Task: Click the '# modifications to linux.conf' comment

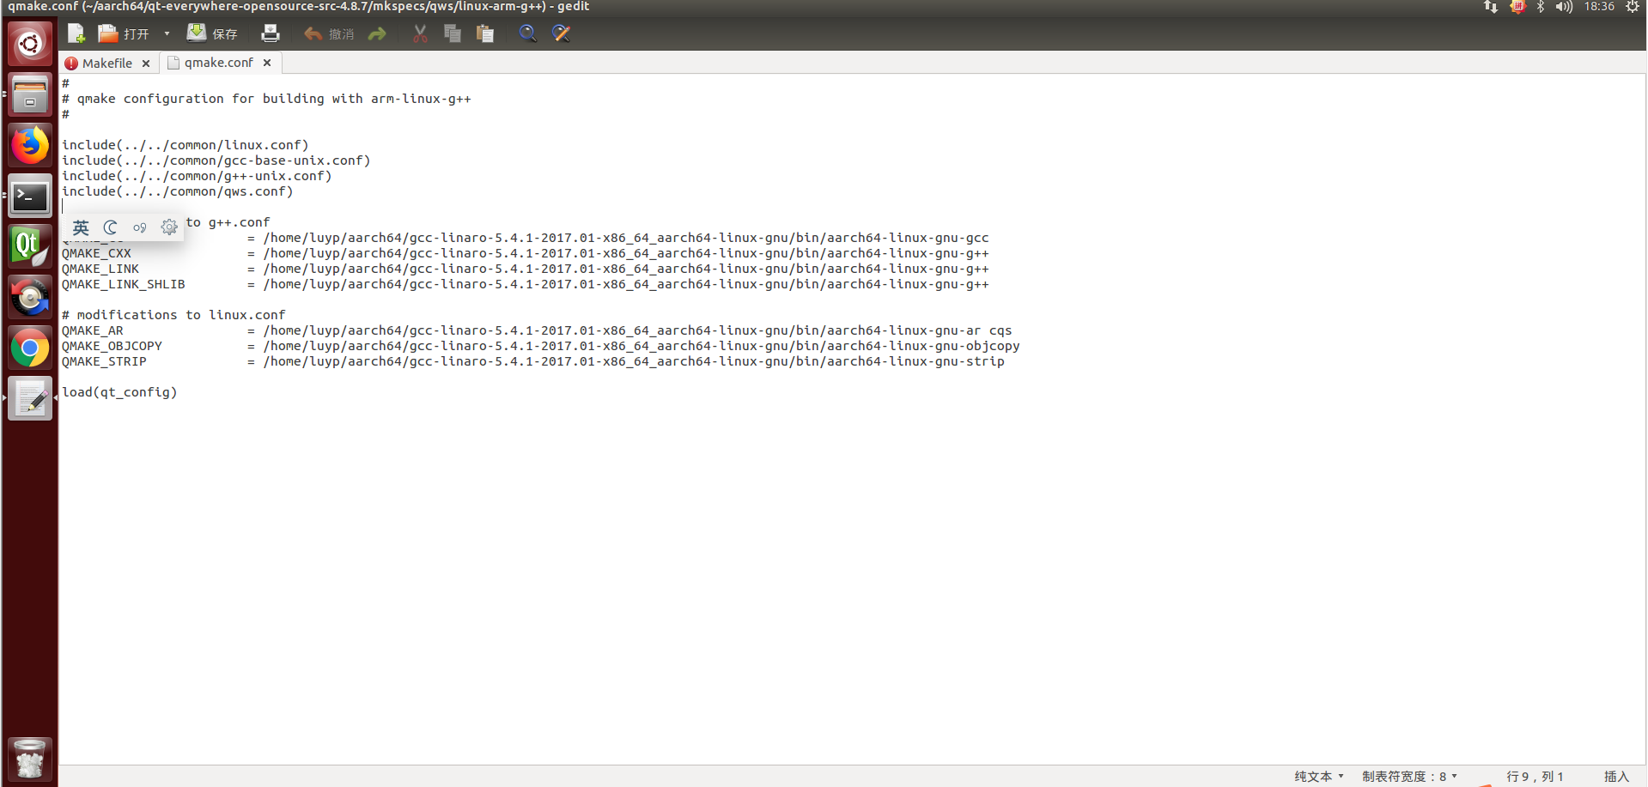Action: click(x=173, y=315)
